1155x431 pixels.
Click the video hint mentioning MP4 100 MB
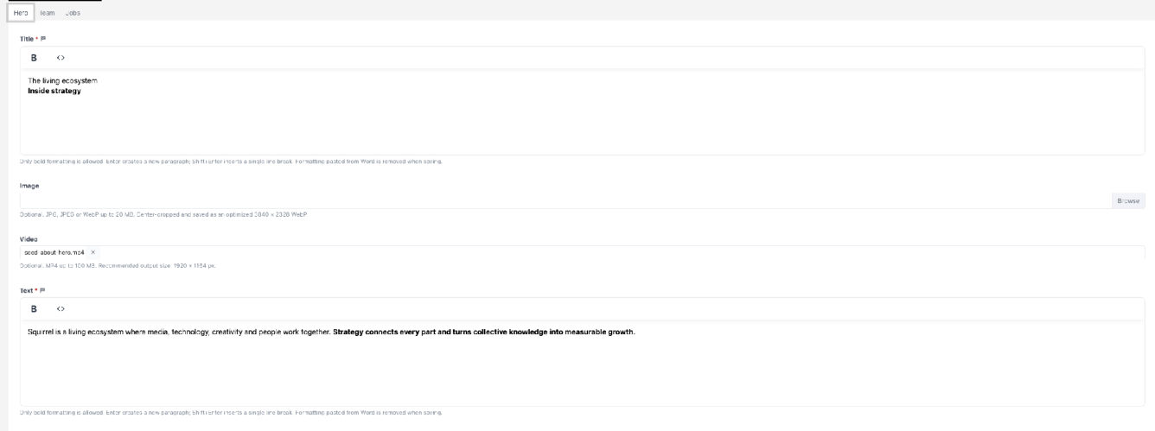[118, 266]
